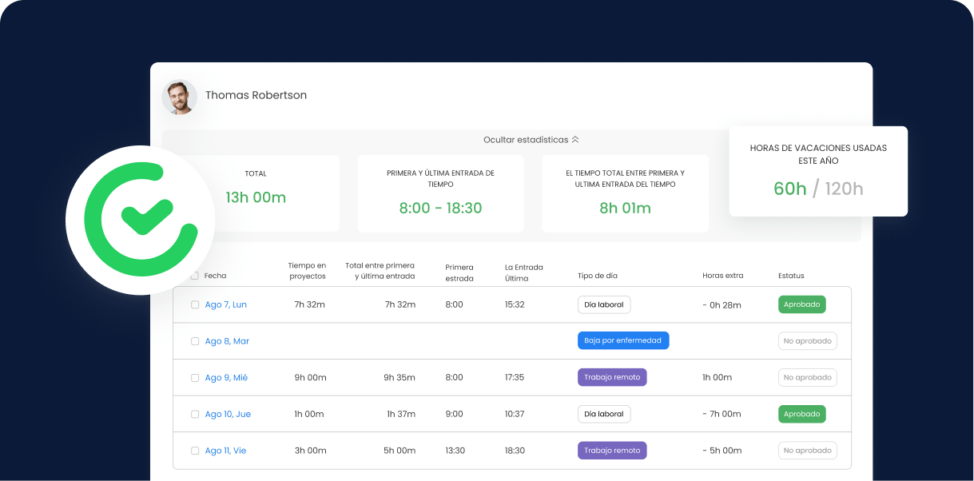The height and width of the screenshot is (481, 974).
Task: Sort by the Horas extra column header
Action: [722, 276]
